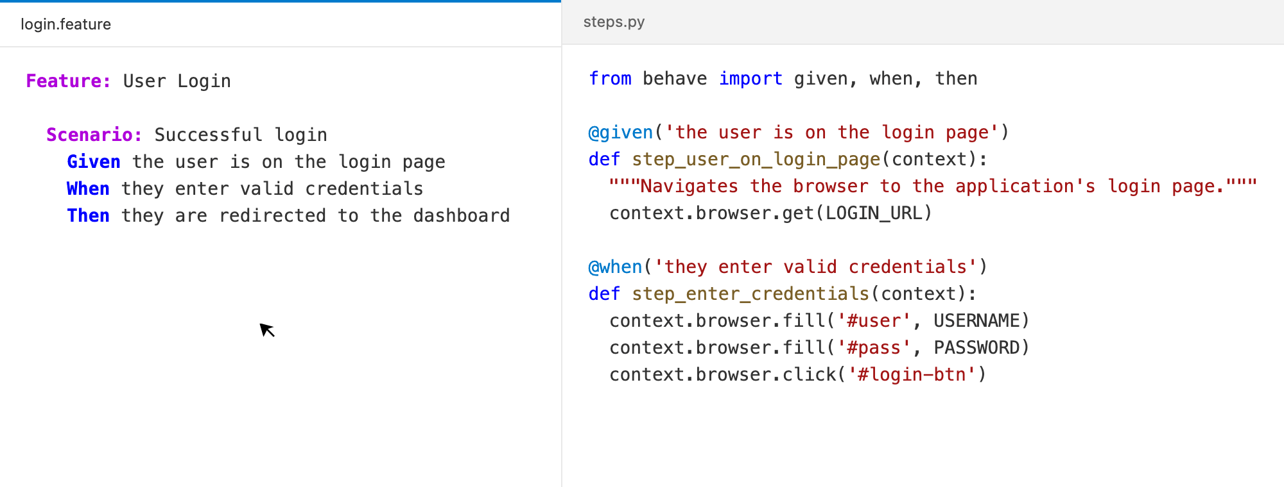Click the 'Given' keyword in login.feature
Viewport: 1284px width, 487px height.
94,161
